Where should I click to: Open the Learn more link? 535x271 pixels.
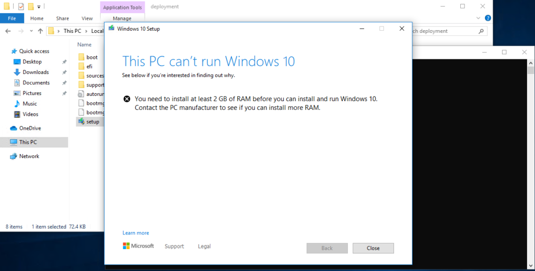click(x=136, y=233)
